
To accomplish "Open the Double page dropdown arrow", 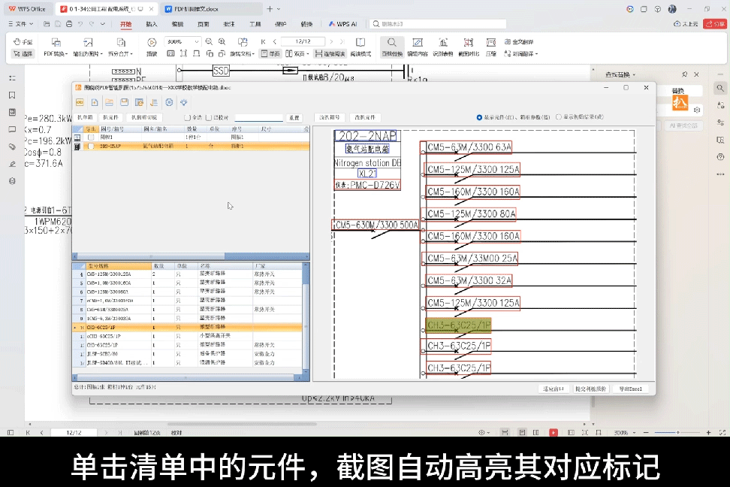I will click(308, 54).
